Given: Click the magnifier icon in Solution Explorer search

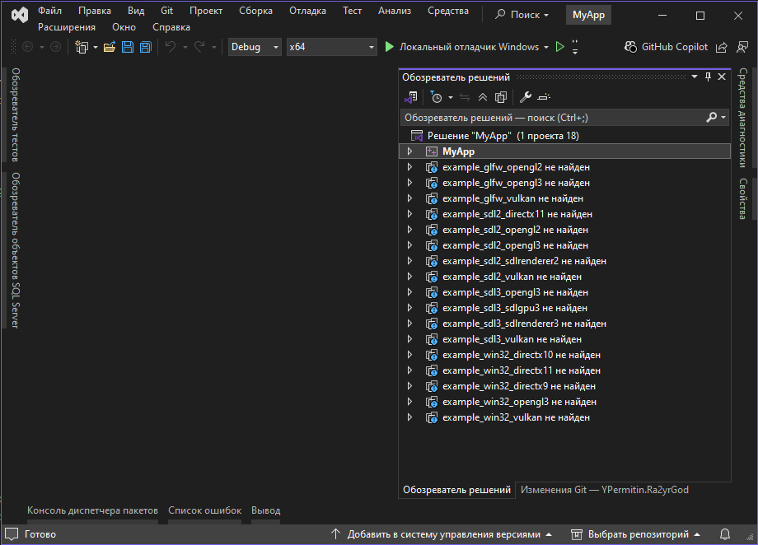Looking at the screenshot, I should click(711, 118).
